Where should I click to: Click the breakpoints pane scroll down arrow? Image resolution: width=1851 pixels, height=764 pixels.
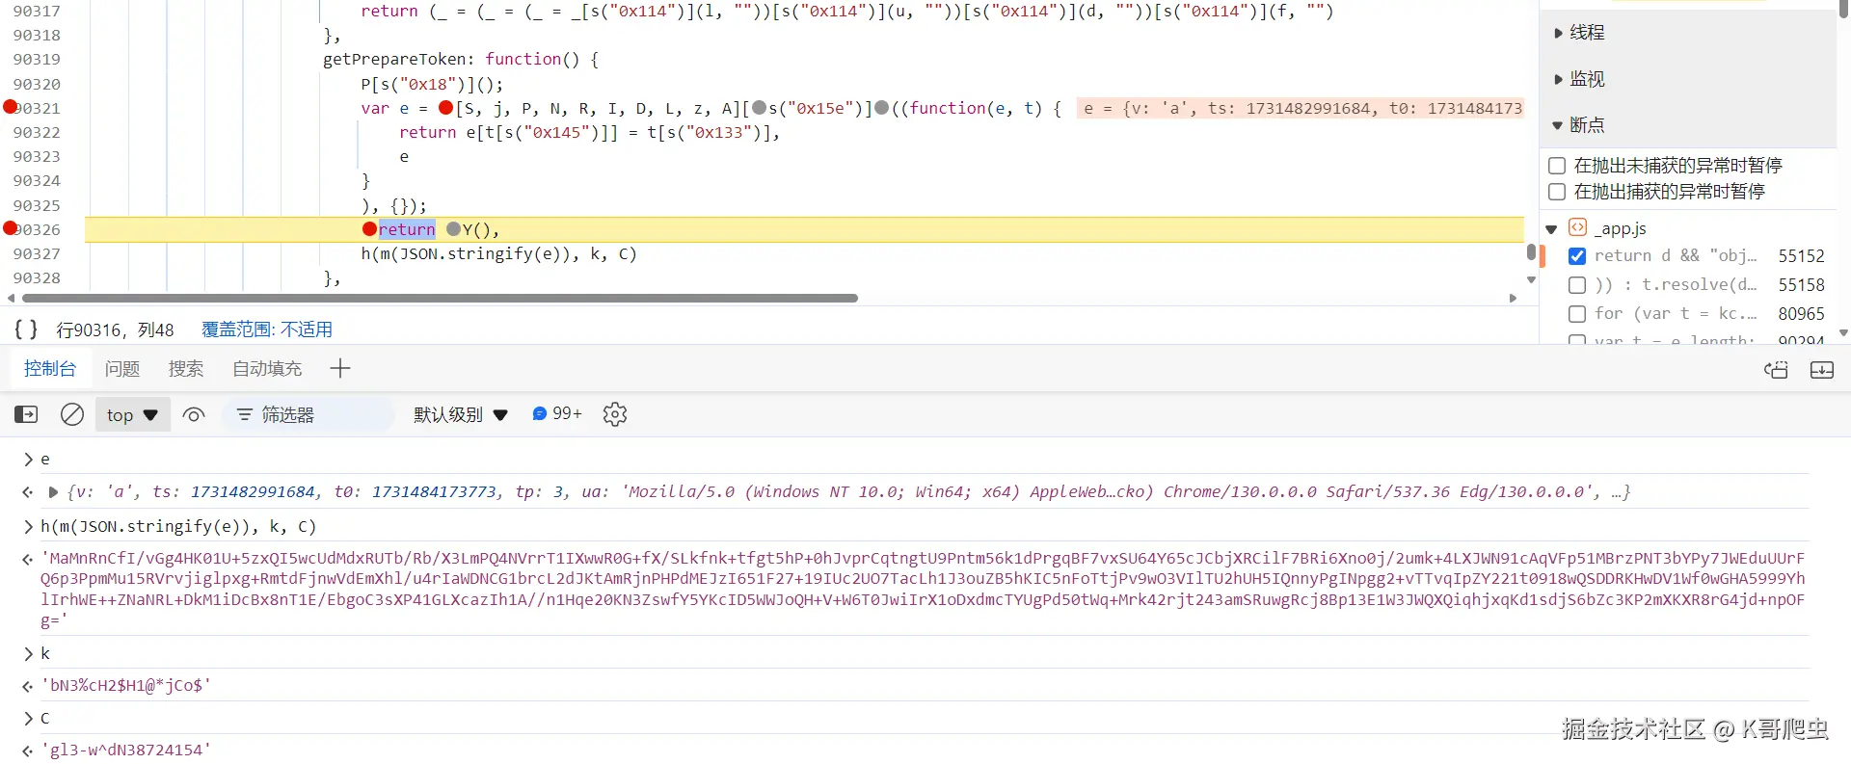[x=1843, y=333]
